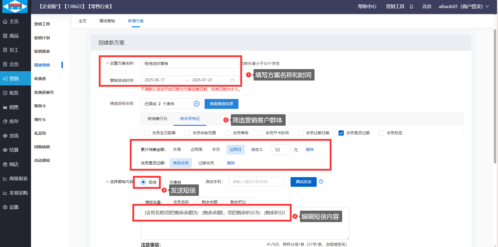Click the 测试发送 button
The image size is (498, 247).
click(303, 182)
